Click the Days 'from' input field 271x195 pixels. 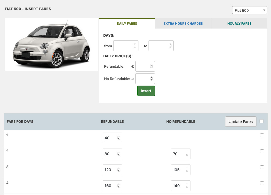coord(126,46)
